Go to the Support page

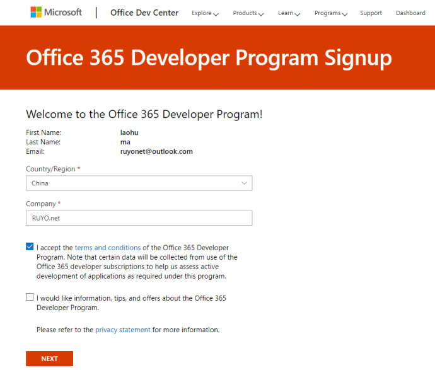click(371, 13)
